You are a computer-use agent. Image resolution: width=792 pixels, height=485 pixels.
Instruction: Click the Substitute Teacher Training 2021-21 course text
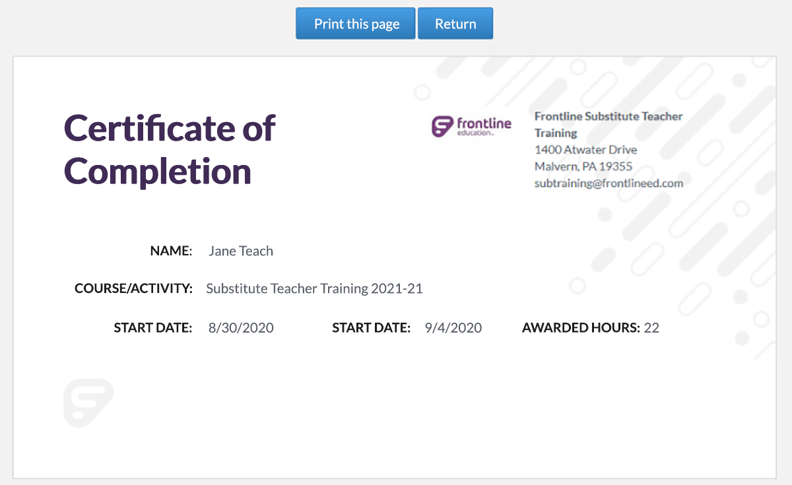pos(314,288)
